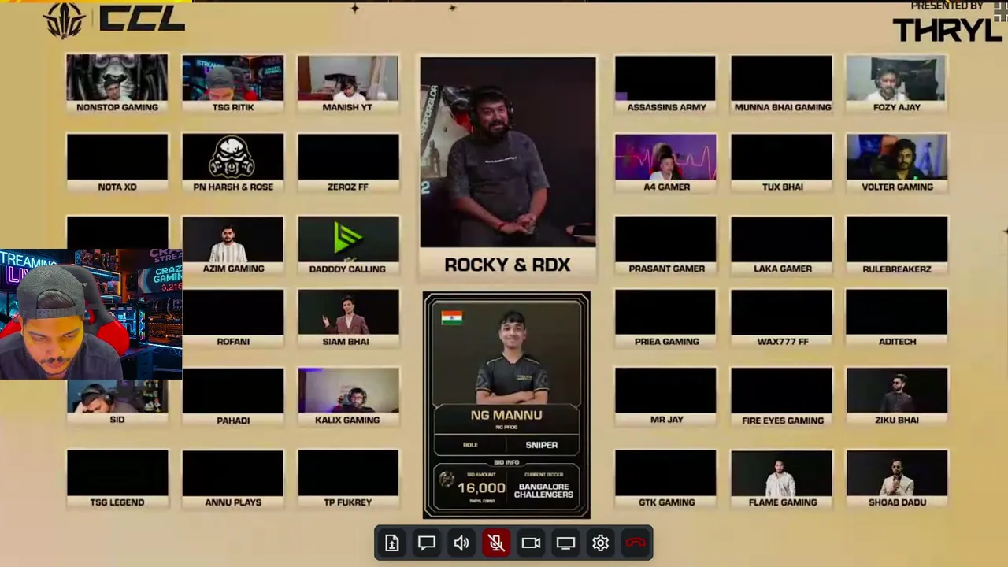This screenshot has width=1008, height=567.
Task: Click the TUX BHAI name label
Action: 783,187
